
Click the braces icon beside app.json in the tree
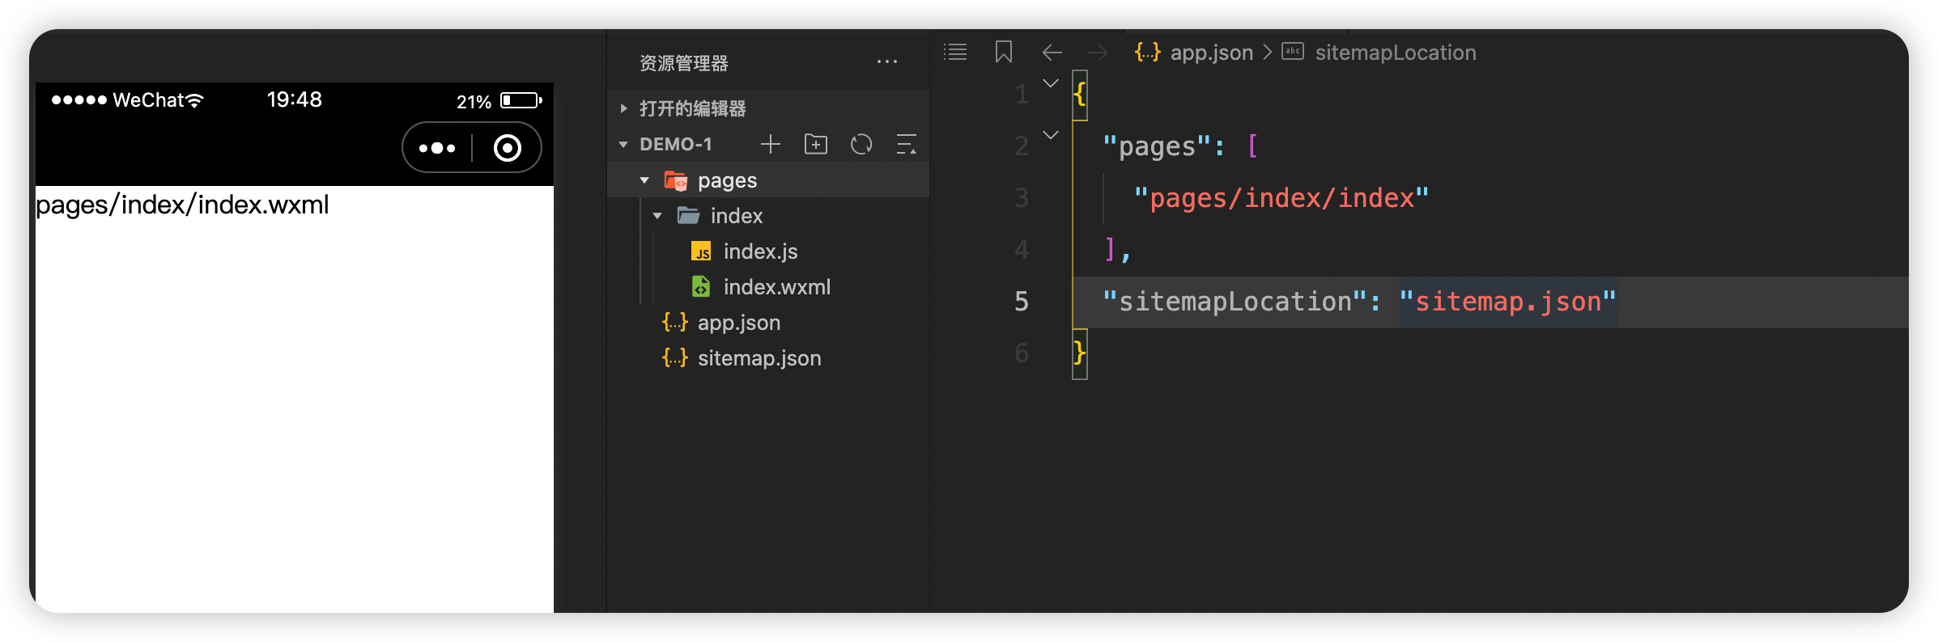[x=675, y=323]
